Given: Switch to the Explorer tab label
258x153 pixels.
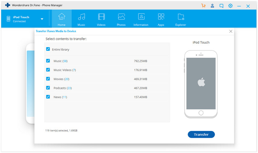Looking at the screenshot, I should pyautogui.click(x=181, y=25).
